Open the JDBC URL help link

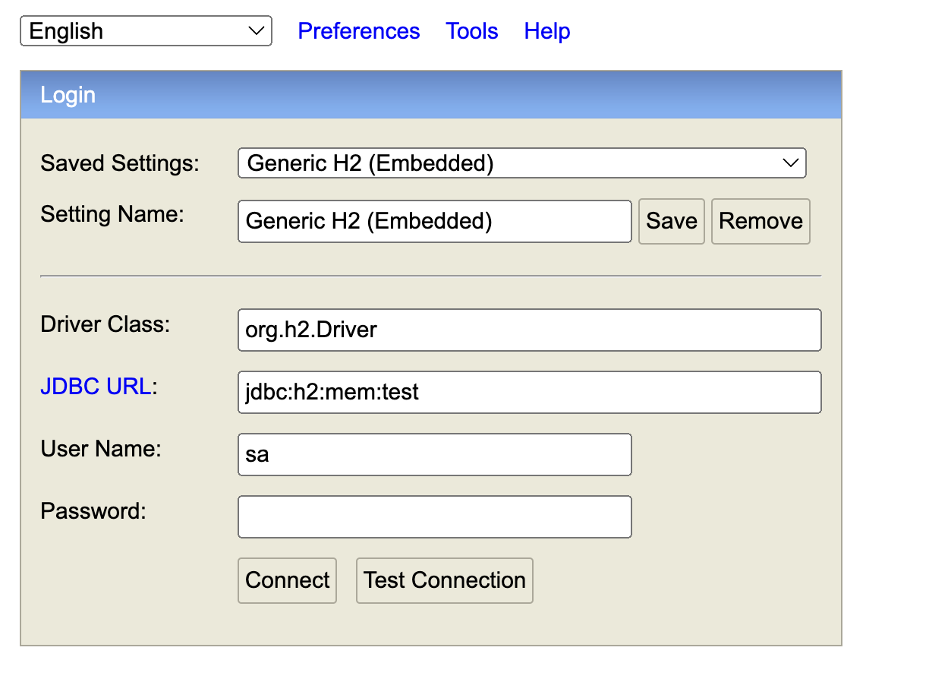pyautogui.click(x=96, y=387)
